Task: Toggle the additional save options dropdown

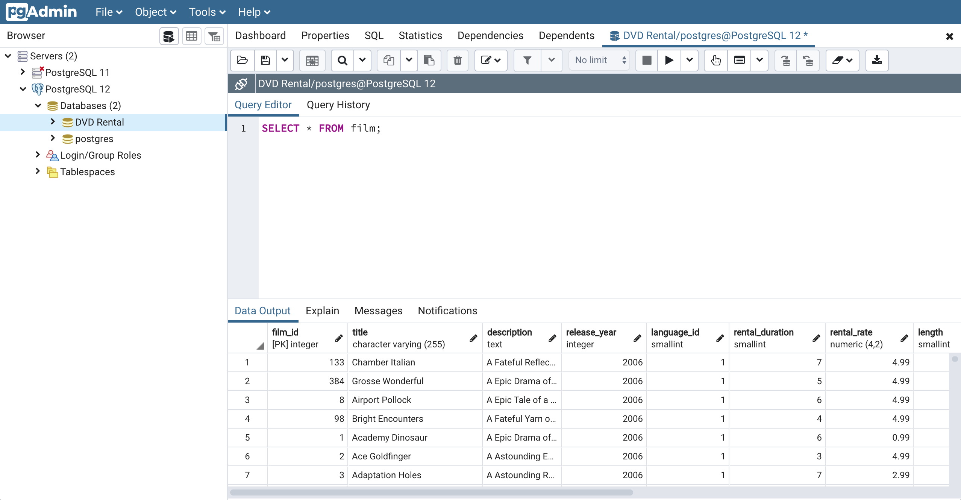Action: (285, 60)
